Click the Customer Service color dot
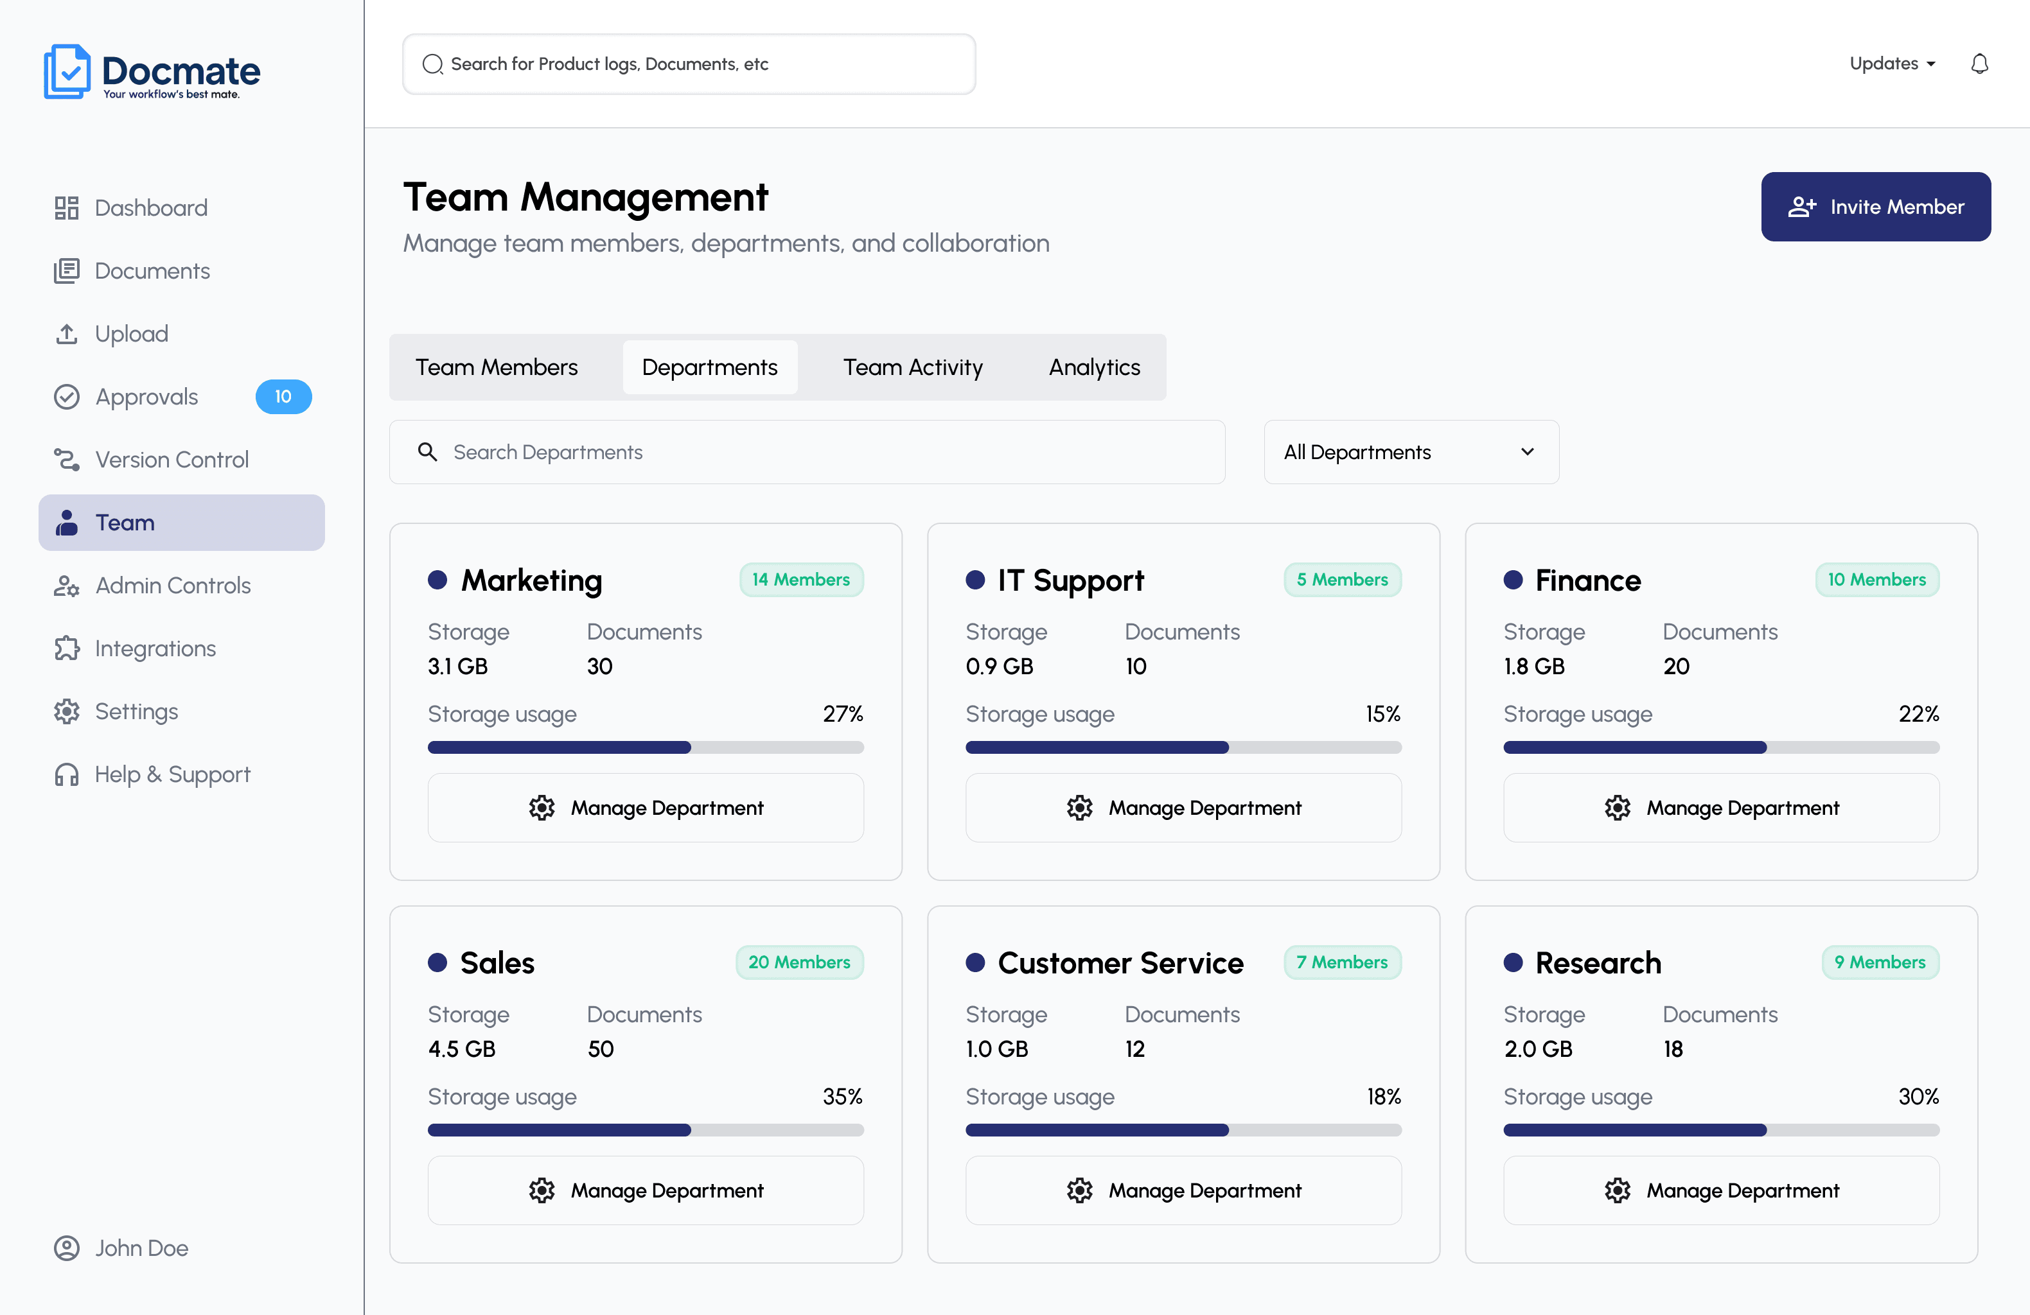The image size is (2030, 1315). (976, 962)
